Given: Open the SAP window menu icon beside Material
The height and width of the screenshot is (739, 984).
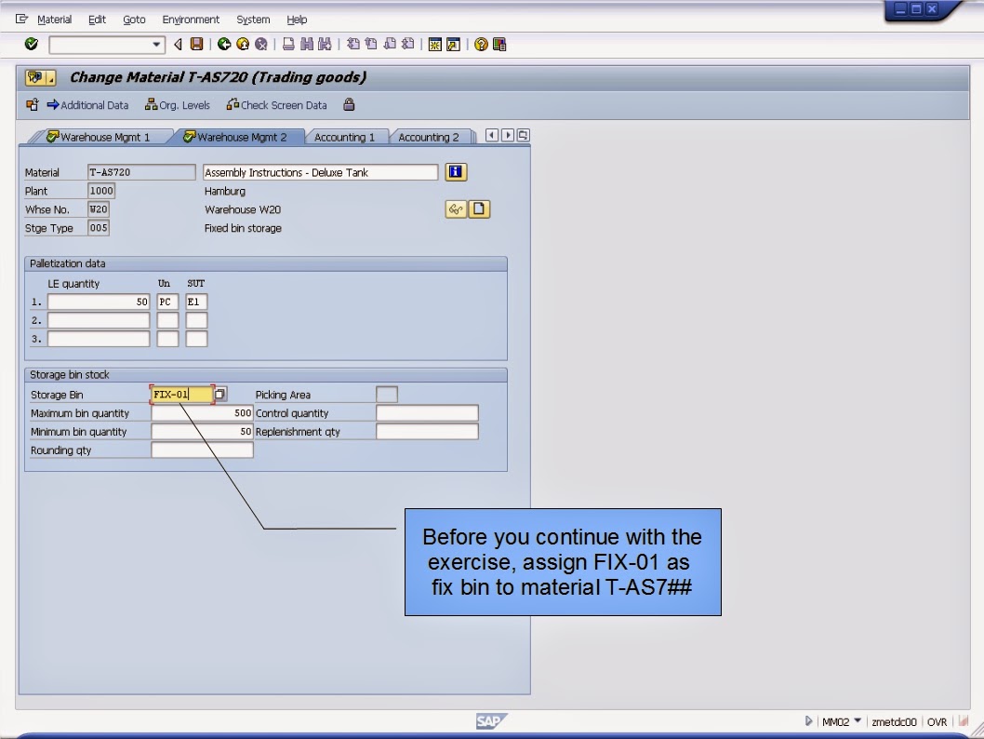Looking at the screenshot, I should [21, 20].
